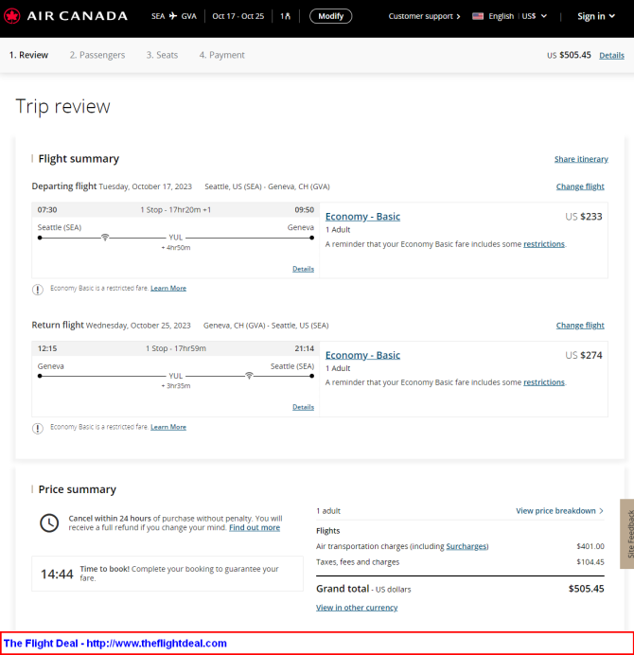Click View in other currency link
634x655 pixels.
(x=357, y=608)
